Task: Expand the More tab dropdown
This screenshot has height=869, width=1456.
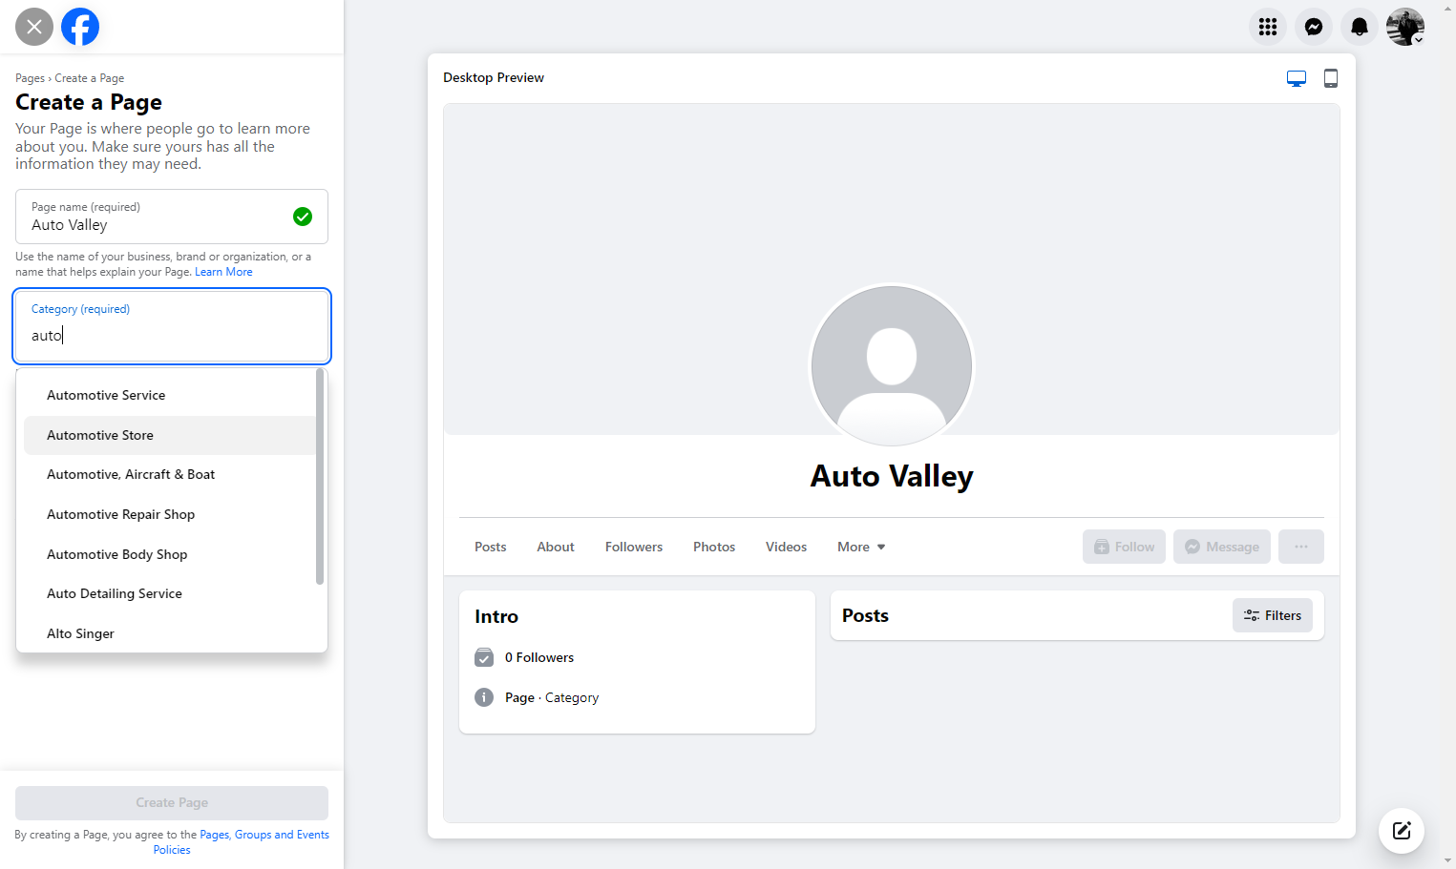Action: (x=861, y=547)
